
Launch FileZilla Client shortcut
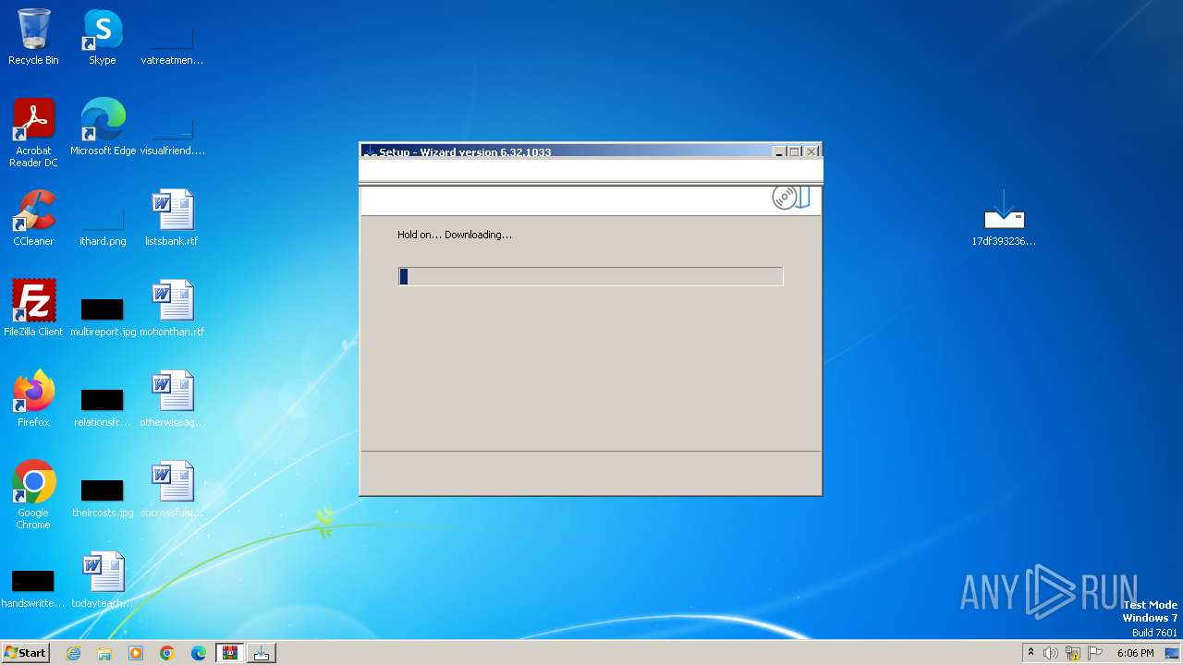tap(33, 308)
